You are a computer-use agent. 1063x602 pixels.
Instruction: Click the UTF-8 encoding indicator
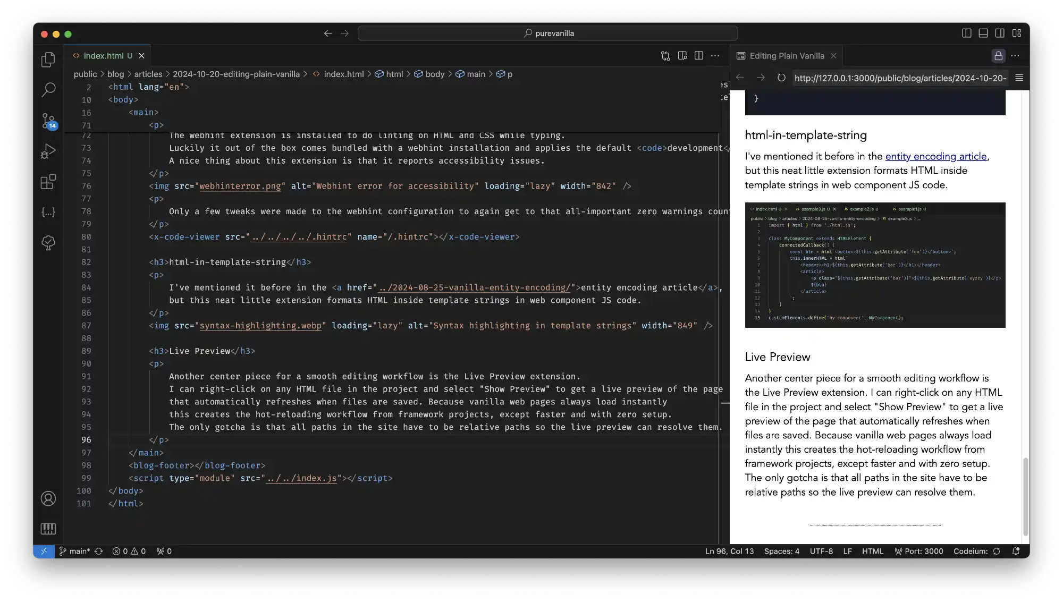click(821, 551)
